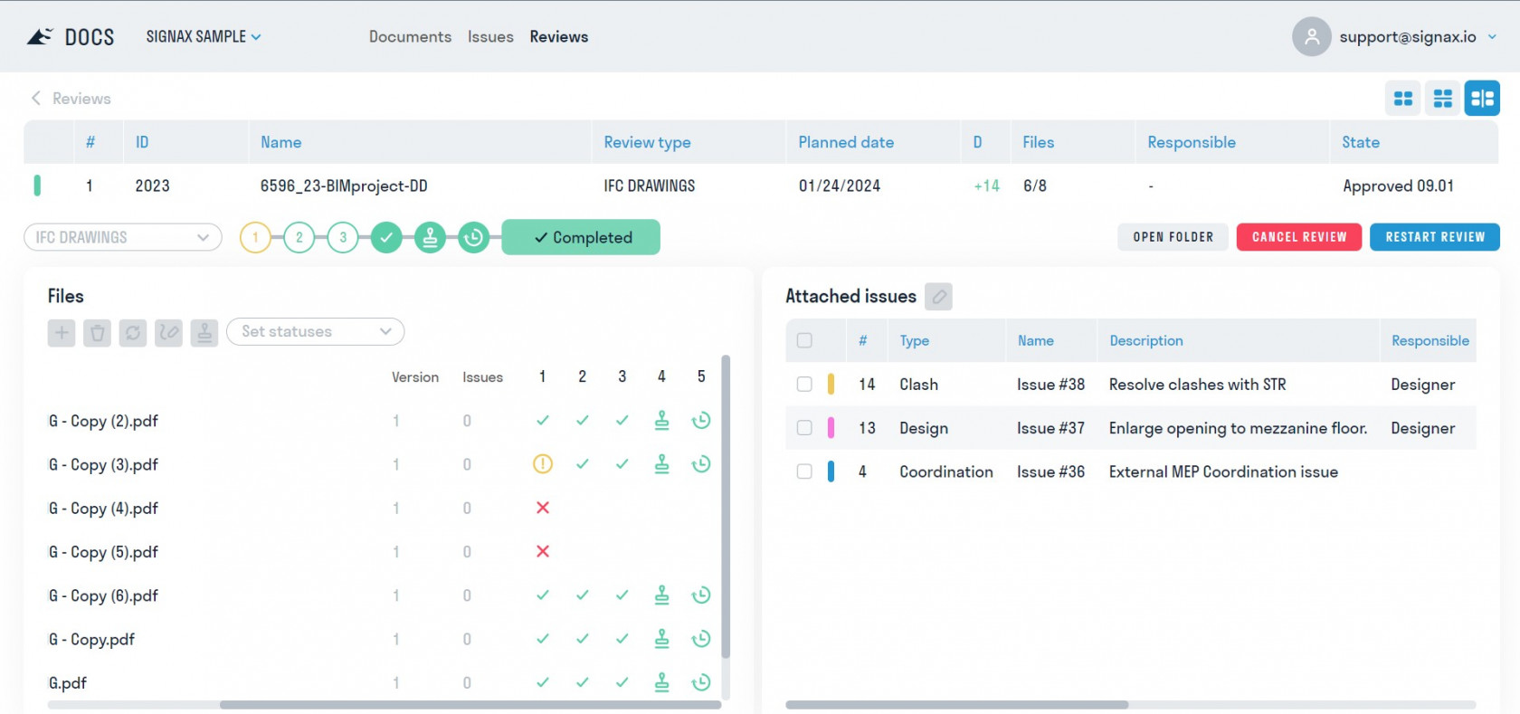Toggle the select-all issues checkbox

coord(804,340)
